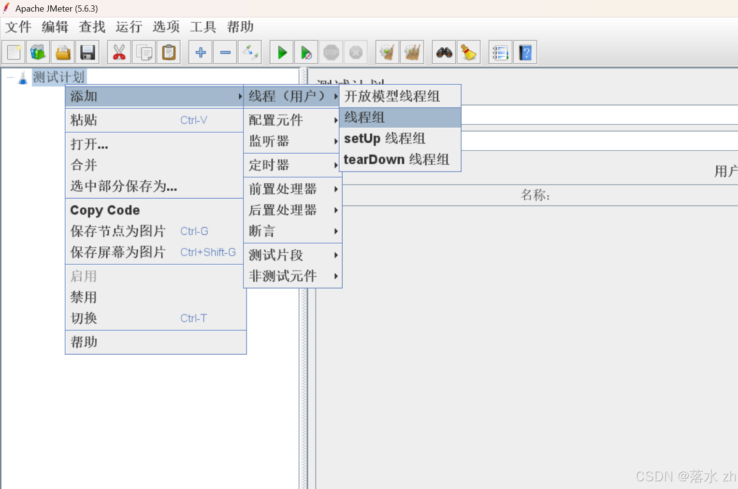Click the Copy icon in toolbar
The height and width of the screenshot is (489, 738).
click(144, 52)
